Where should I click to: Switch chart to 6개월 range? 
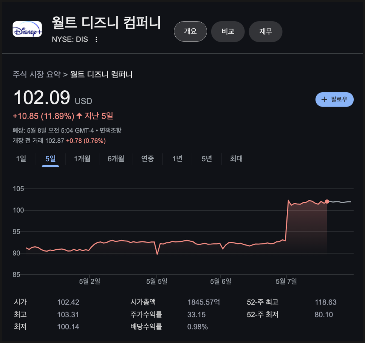(x=116, y=159)
